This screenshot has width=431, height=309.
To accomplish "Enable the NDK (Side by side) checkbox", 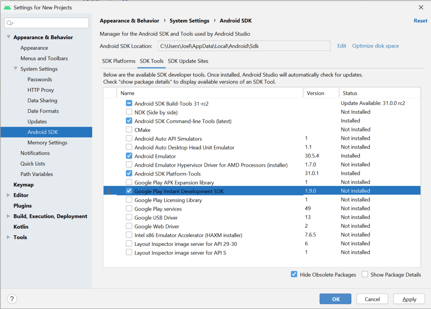I will 129,112.
